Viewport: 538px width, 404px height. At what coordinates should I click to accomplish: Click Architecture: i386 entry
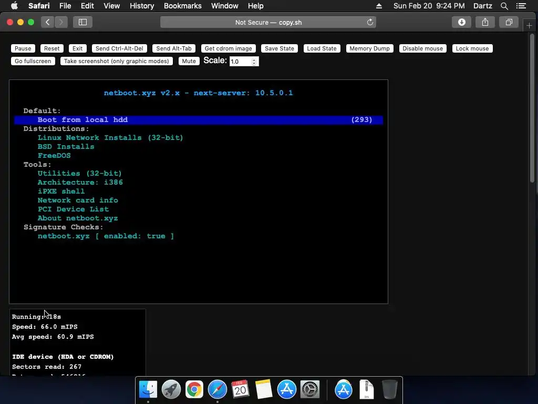click(x=80, y=183)
